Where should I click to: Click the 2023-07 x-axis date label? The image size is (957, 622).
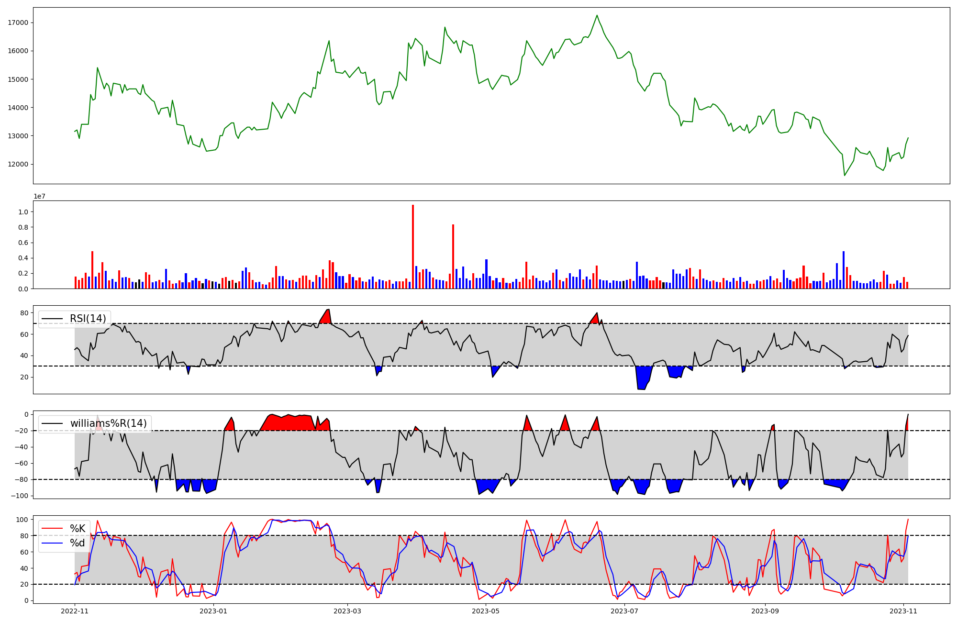[x=625, y=611]
